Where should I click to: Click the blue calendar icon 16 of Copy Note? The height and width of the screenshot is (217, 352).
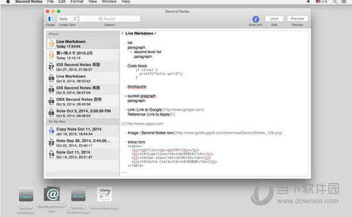[52, 131]
